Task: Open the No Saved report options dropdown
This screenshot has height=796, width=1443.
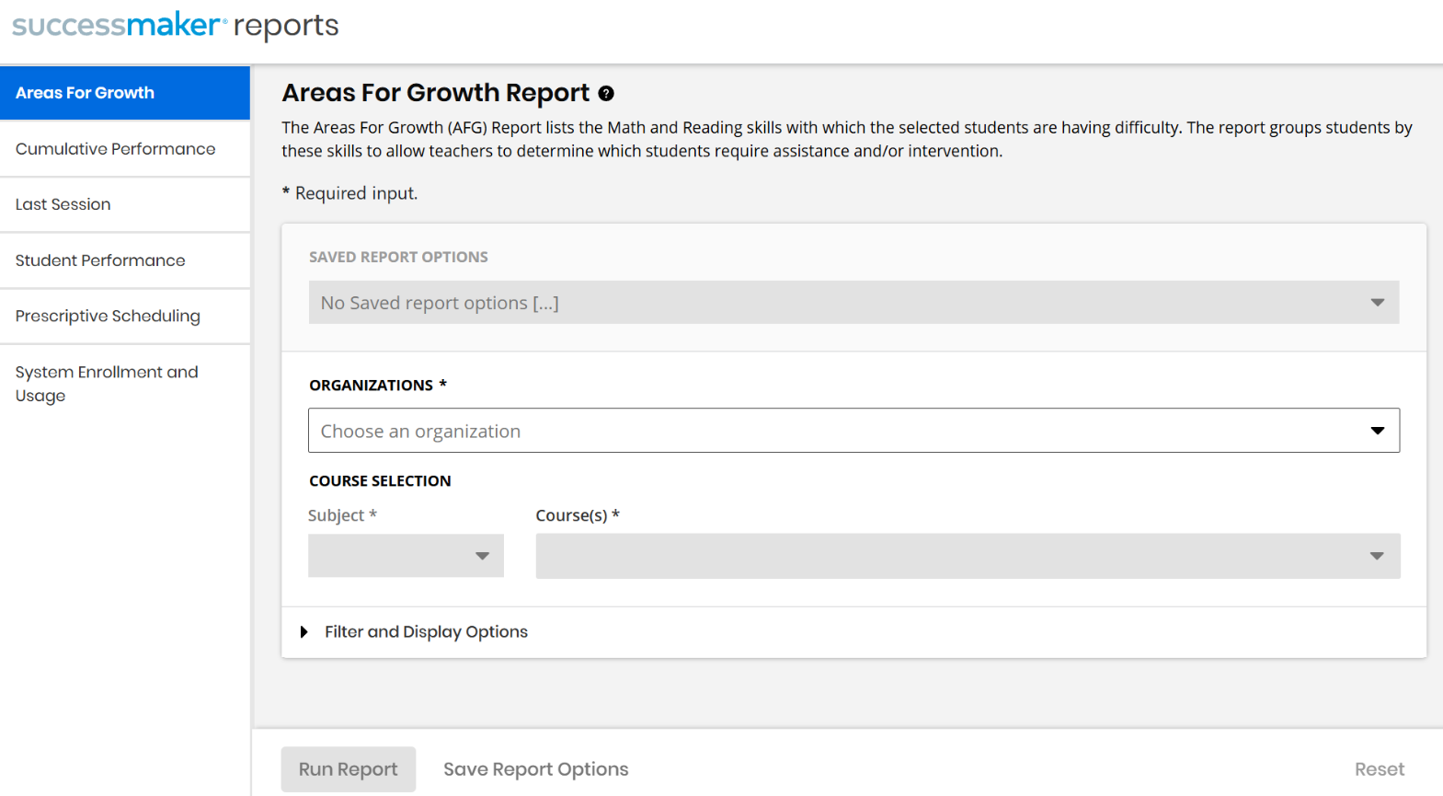Action: pyautogui.click(x=828, y=303)
